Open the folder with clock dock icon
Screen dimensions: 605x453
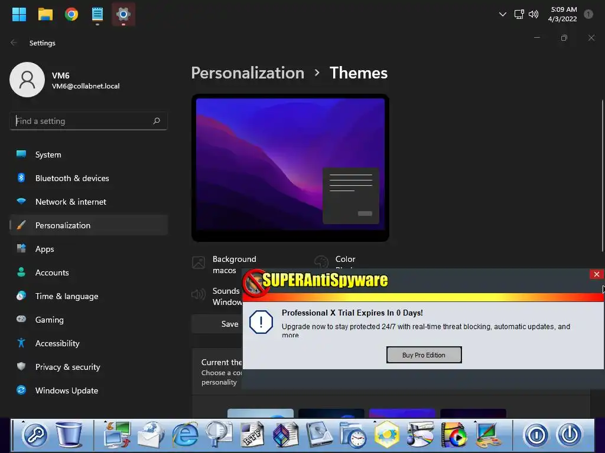(353, 435)
